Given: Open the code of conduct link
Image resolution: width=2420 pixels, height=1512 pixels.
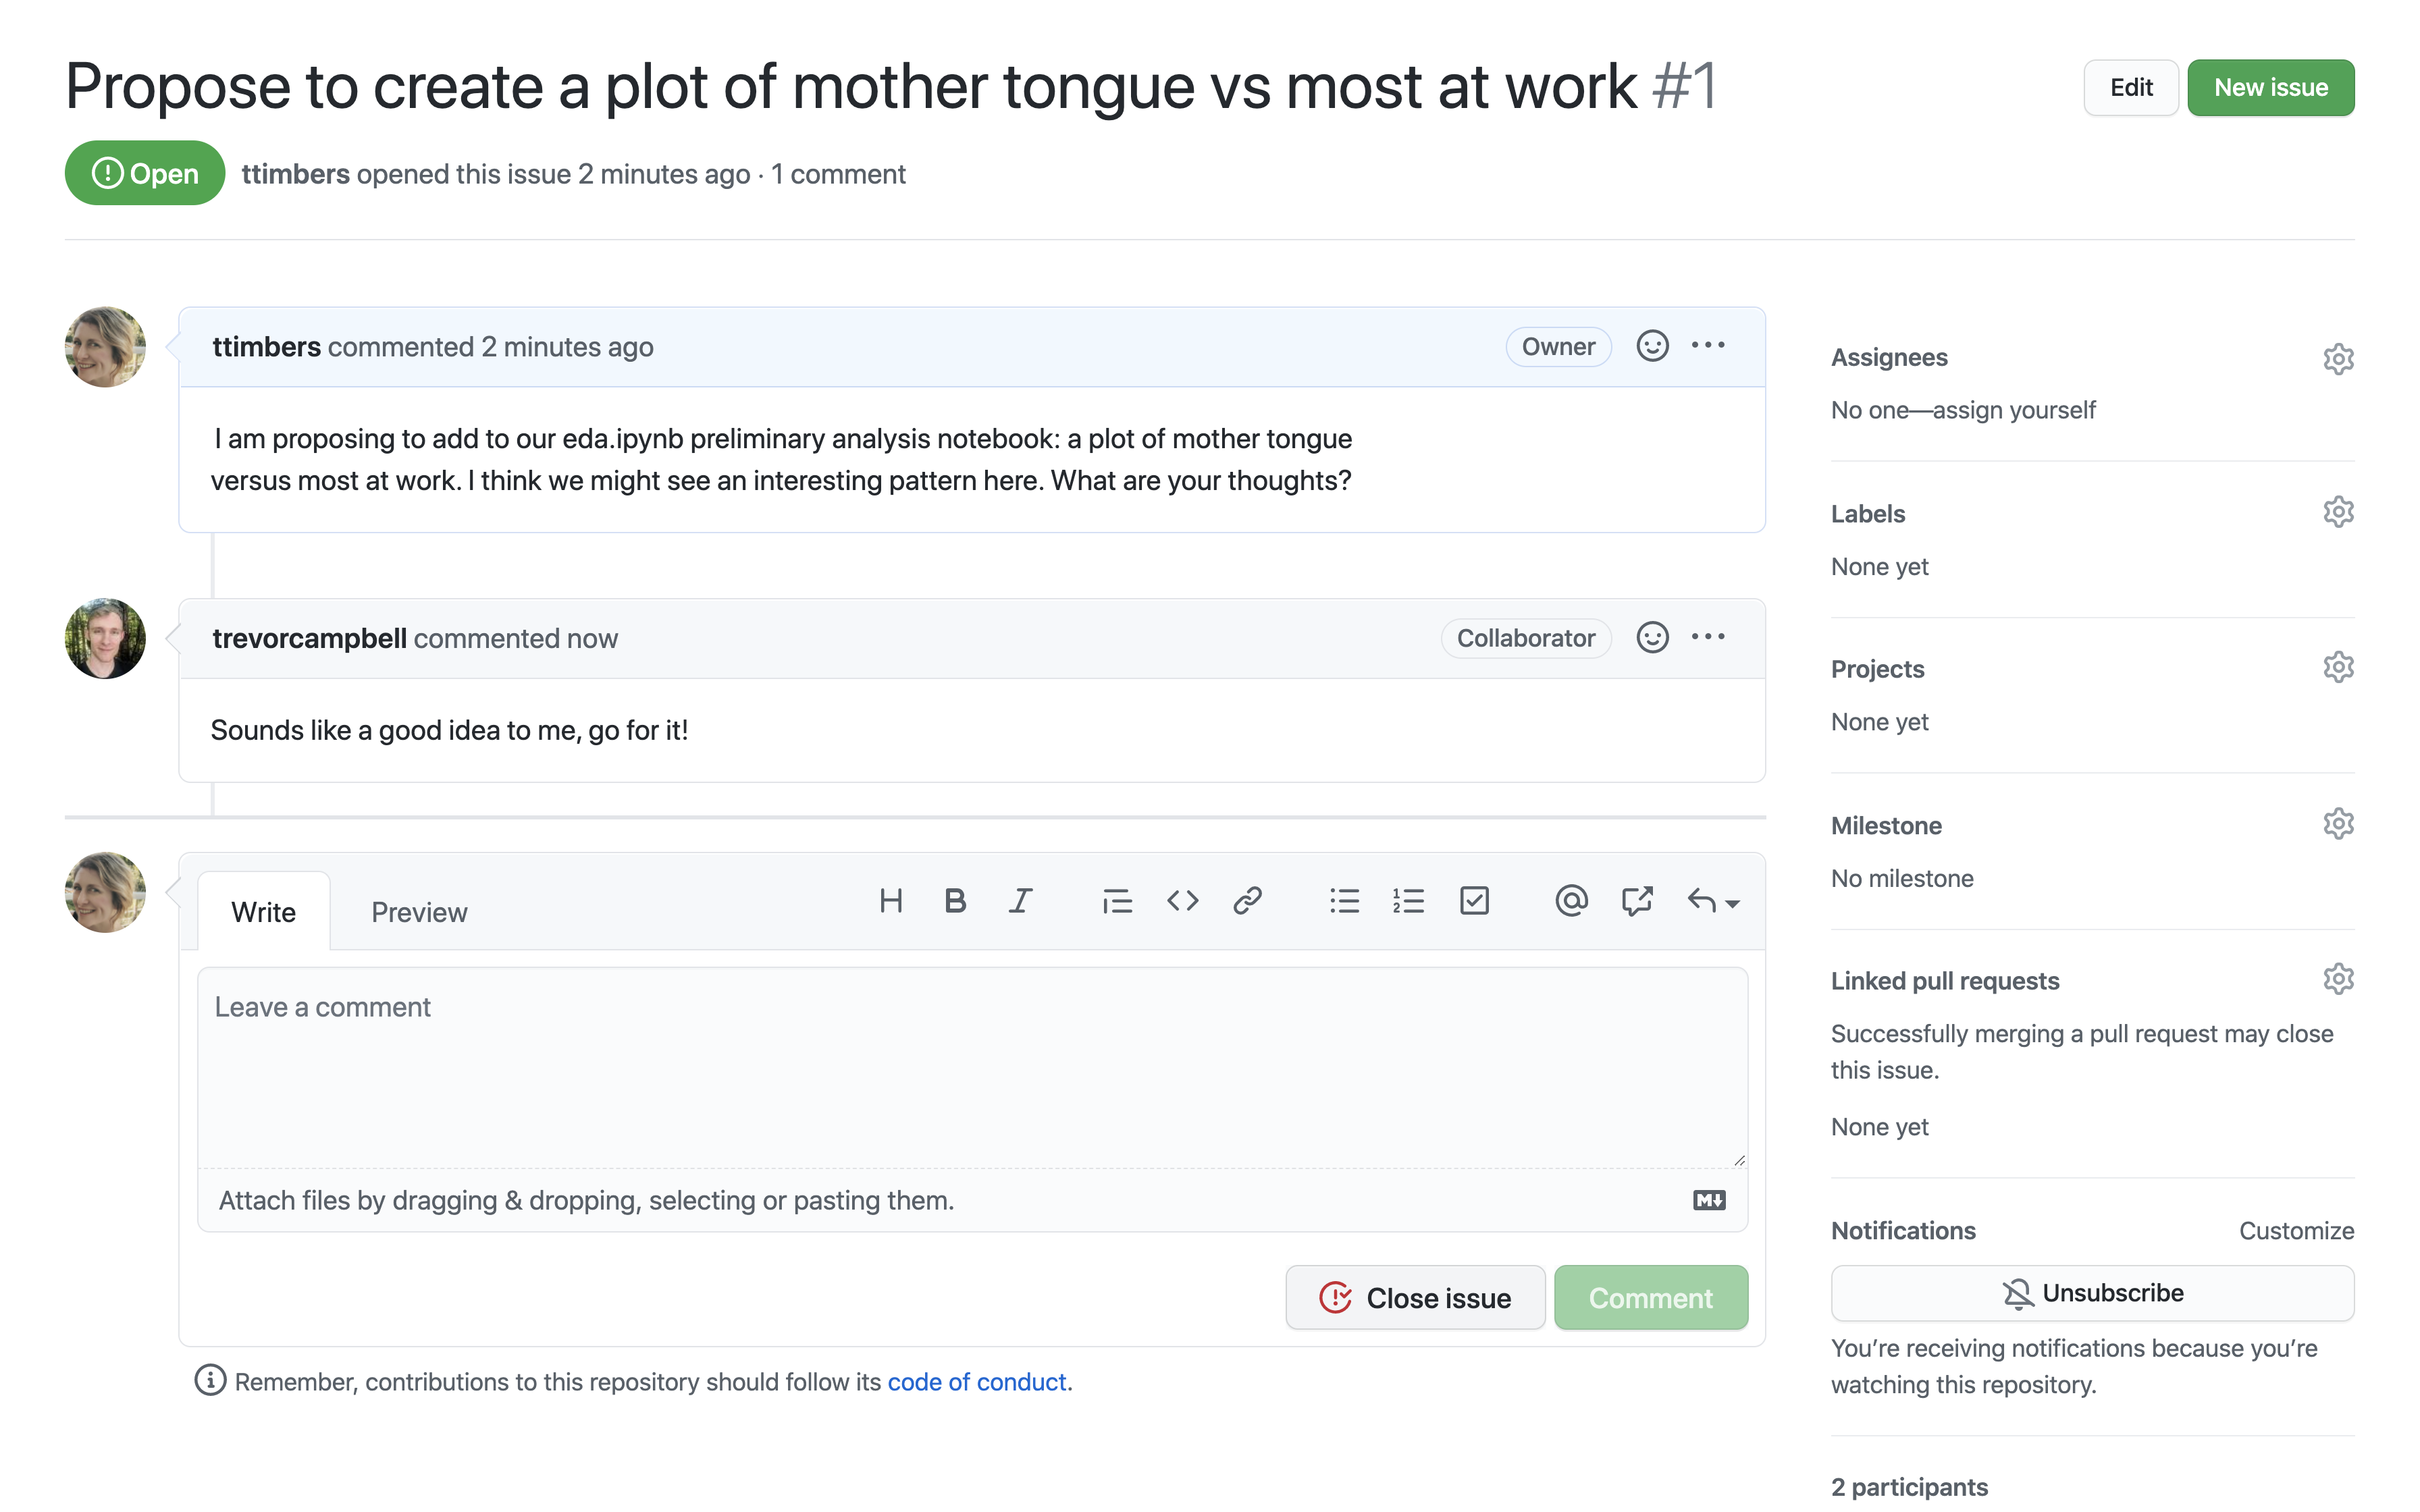Looking at the screenshot, I should [x=977, y=1381].
